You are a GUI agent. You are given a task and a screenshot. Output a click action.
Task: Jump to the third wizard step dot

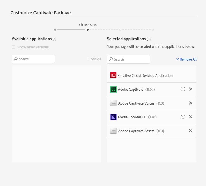coord(120,30)
